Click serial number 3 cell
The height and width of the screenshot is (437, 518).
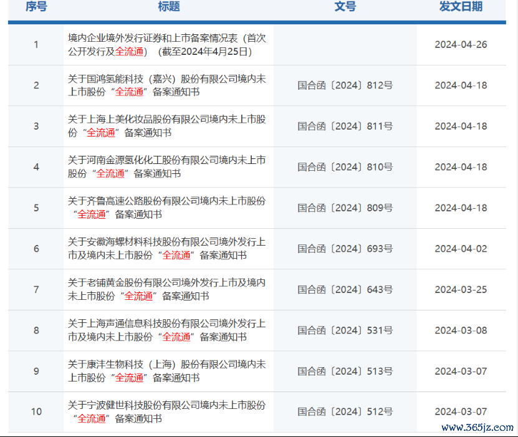36,126
